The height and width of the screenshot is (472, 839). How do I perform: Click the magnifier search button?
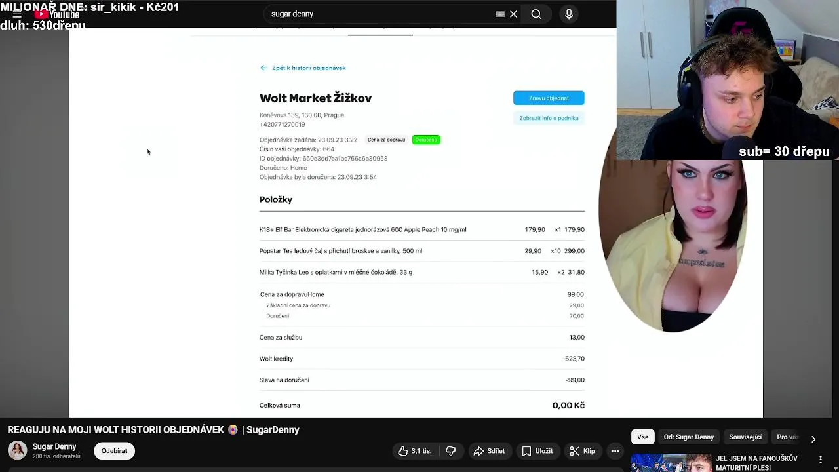[536, 14]
